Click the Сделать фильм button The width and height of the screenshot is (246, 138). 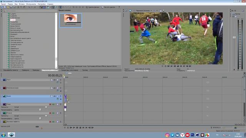93,7
